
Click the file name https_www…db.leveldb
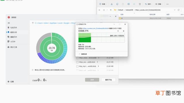pos(88,58)
